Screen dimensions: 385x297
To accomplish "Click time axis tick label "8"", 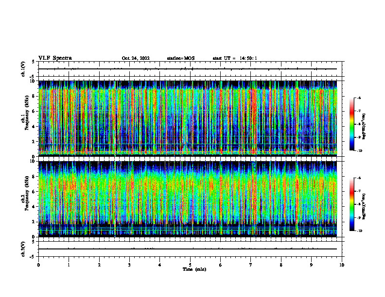I will [281, 265].
